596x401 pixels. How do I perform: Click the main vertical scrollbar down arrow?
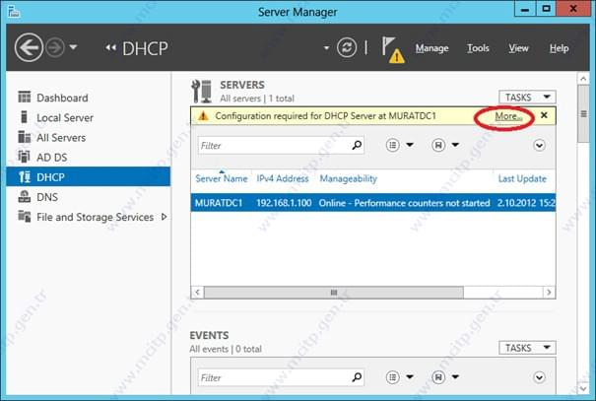point(583,388)
